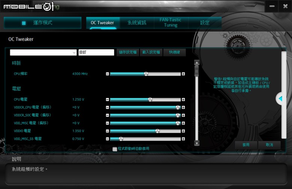This screenshot has height=189, width=292.
Task: Close the application window
Action: [x=285, y=6]
